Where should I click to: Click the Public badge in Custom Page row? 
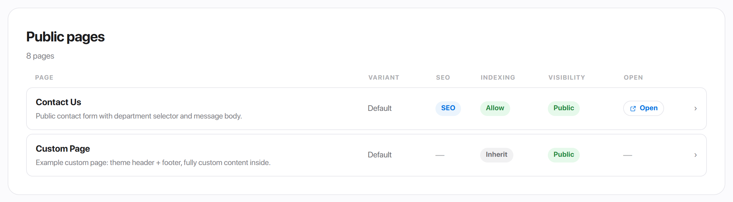tap(563, 155)
